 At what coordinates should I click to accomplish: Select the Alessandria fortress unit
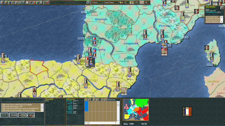(183, 16)
